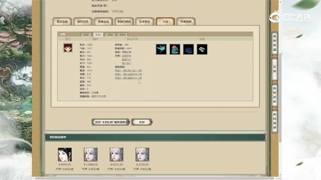Click the third equipment icon, dark blue
Viewport: 321px width, 180px height.
coord(188,49)
